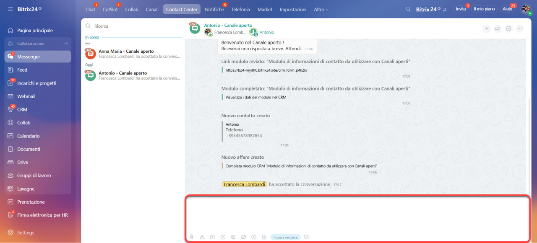This screenshot has width=537, height=243.
Task: Click the chat windows icon after Inizia a vendere
Action: [307, 237]
